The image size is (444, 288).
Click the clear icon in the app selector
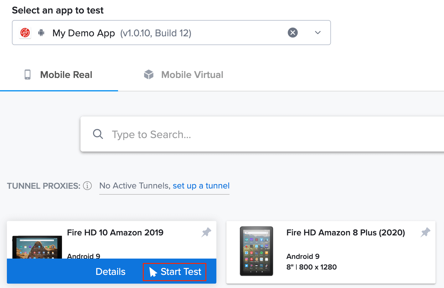pos(293,32)
